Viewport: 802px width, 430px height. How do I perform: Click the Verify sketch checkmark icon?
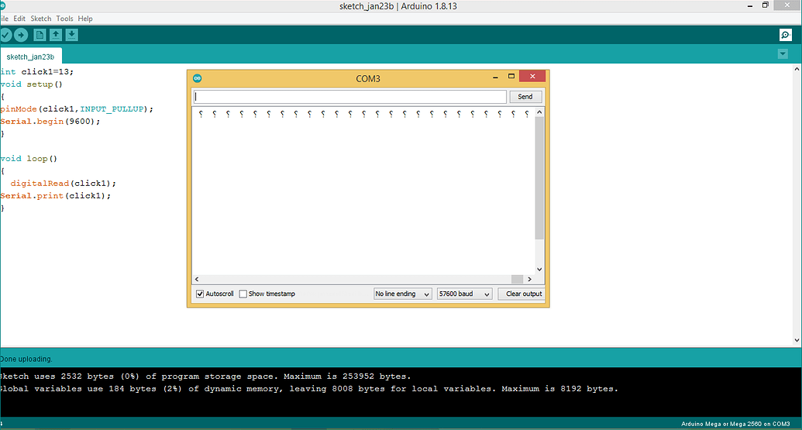[x=5, y=35]
